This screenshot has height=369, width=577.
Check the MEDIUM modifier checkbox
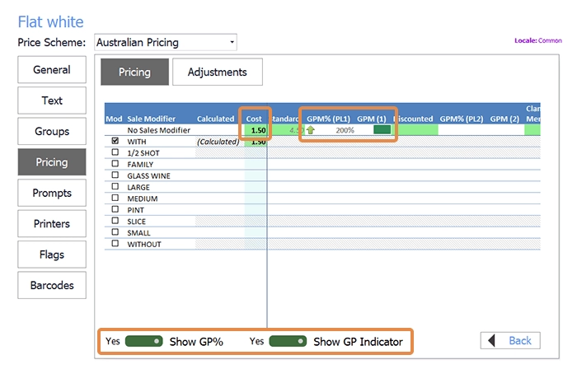click(x=115, y=199)
